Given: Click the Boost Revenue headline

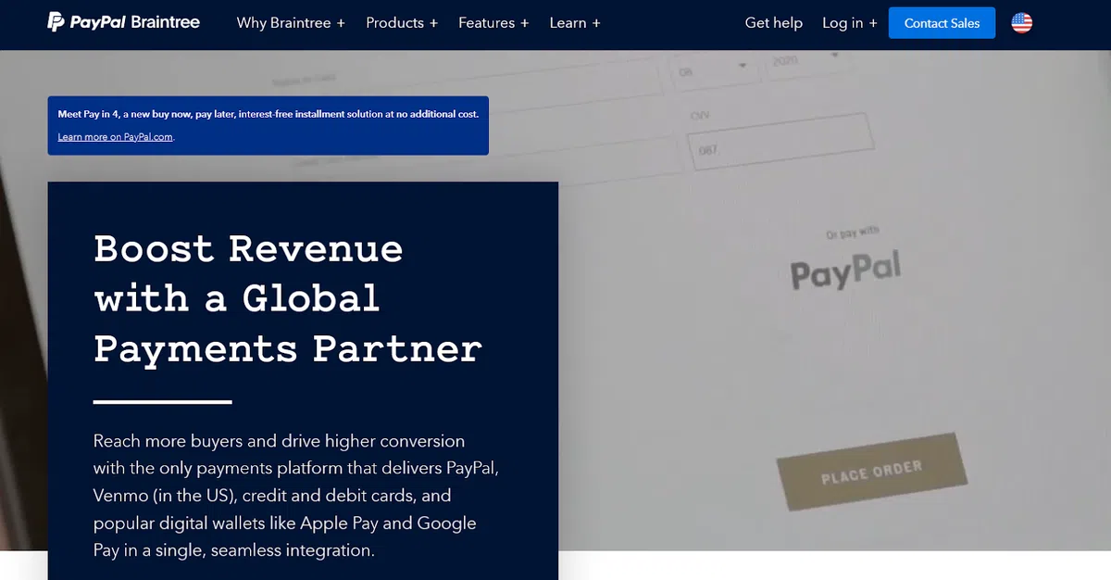Looking at the screenshot, I should click(x=287, y=298).
